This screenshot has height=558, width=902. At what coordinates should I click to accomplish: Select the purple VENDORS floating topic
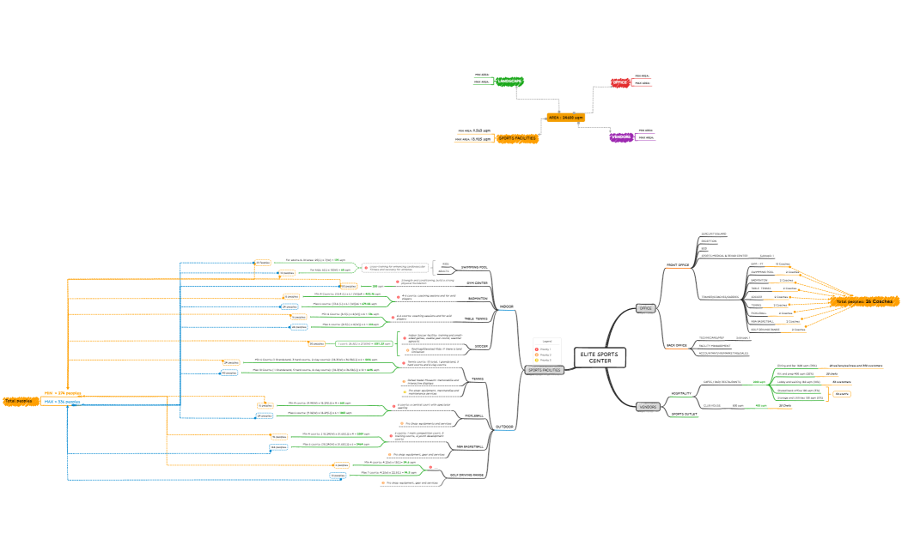(622, 136)
